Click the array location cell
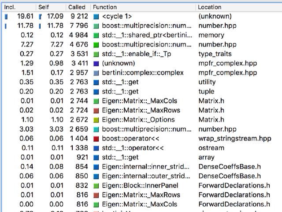282x212 pixels. (x=207, y=157)
